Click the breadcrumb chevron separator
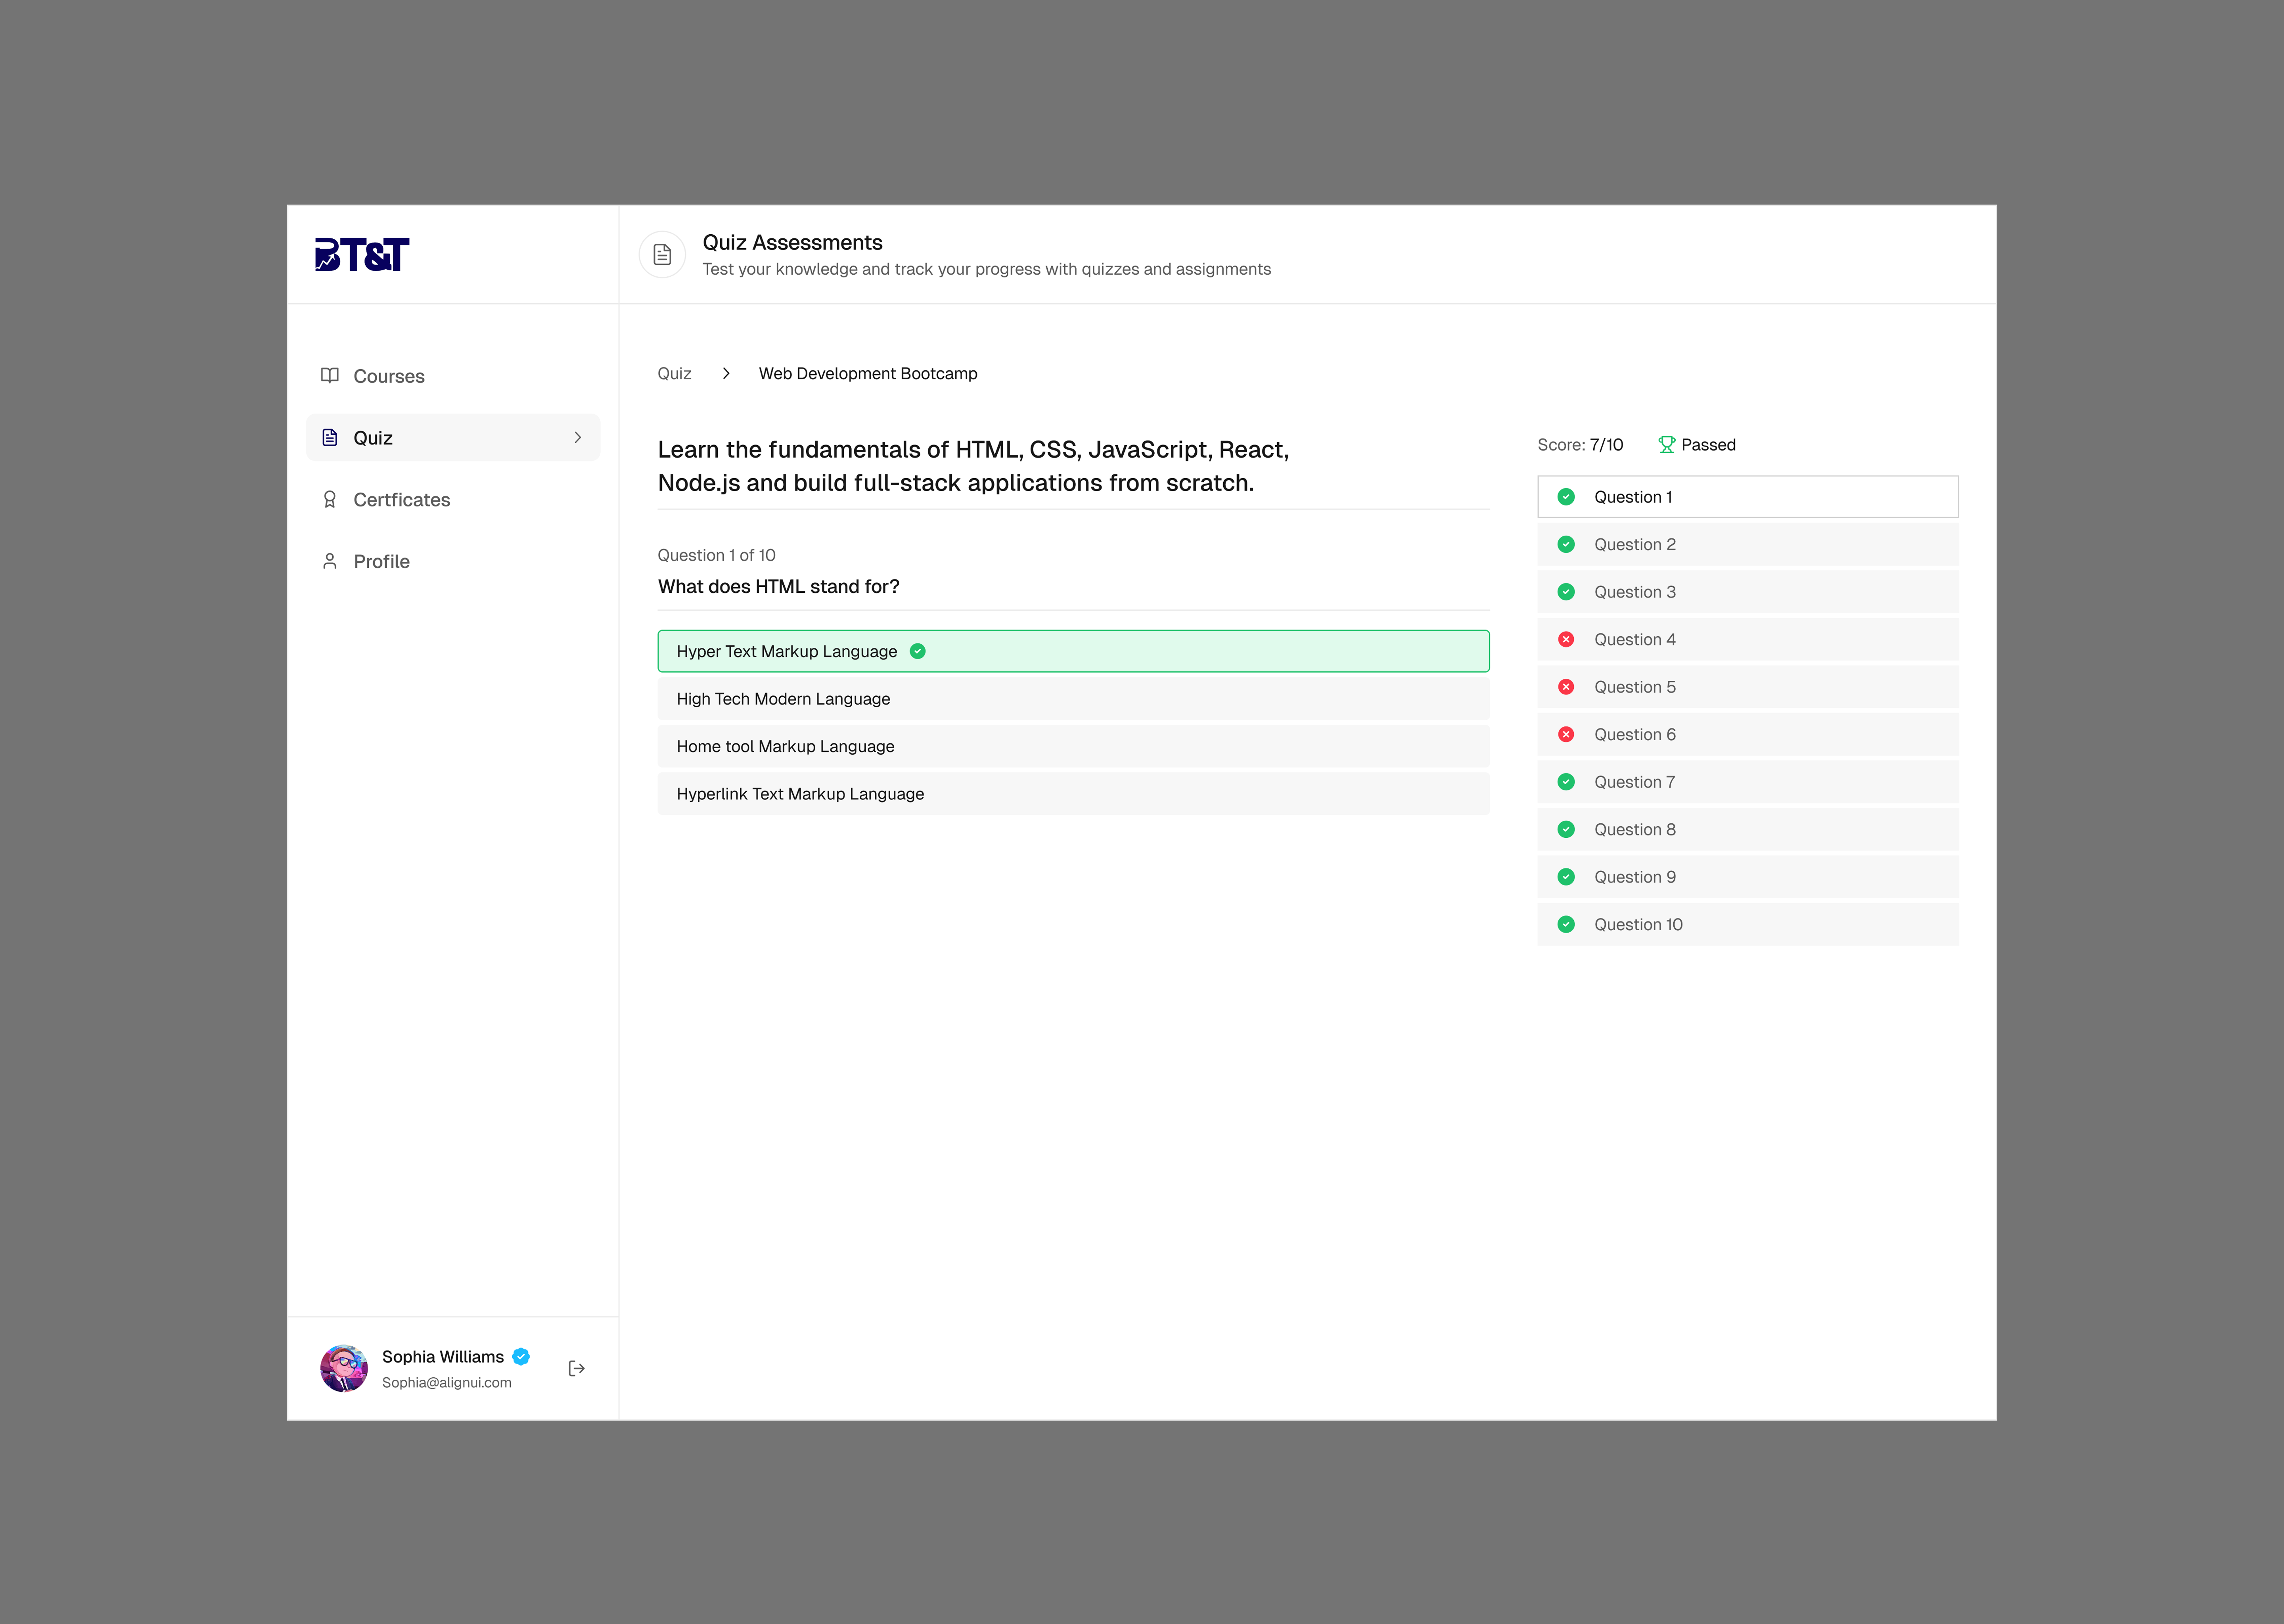Viewport: 2284px width, 1624px height. [726, 373]
